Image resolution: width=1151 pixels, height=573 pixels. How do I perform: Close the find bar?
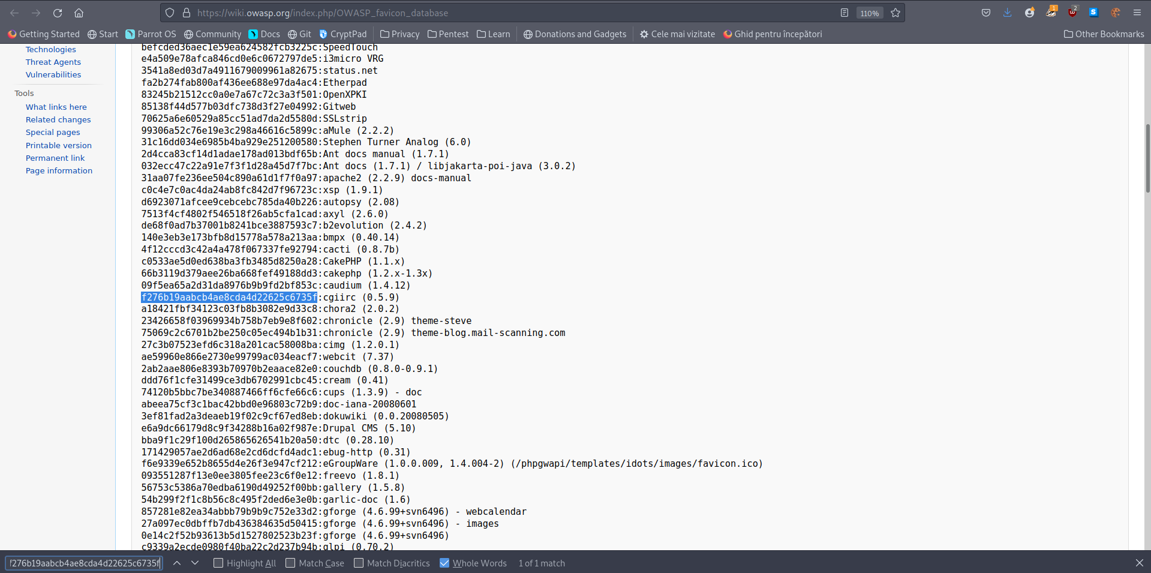tap(1139, 563)
